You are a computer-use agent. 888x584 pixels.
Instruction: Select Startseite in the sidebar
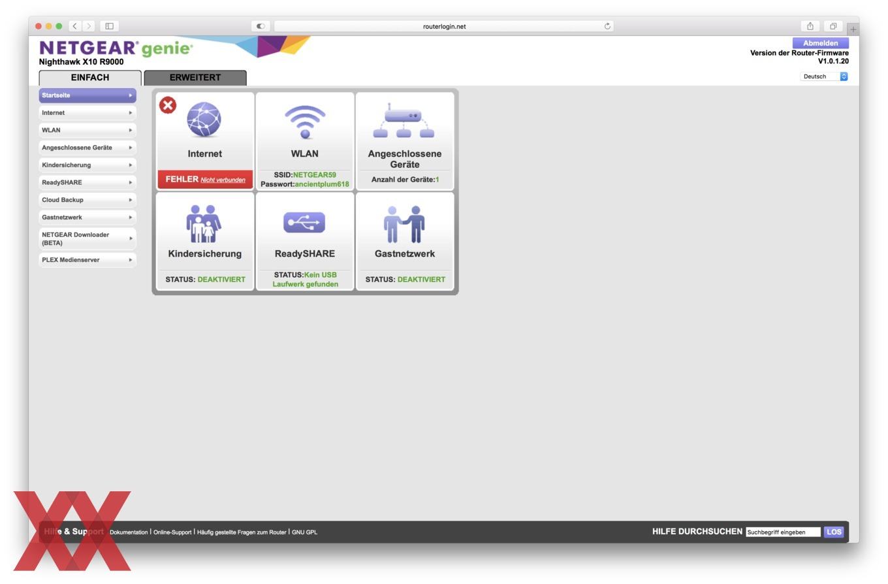pos(87,95)
